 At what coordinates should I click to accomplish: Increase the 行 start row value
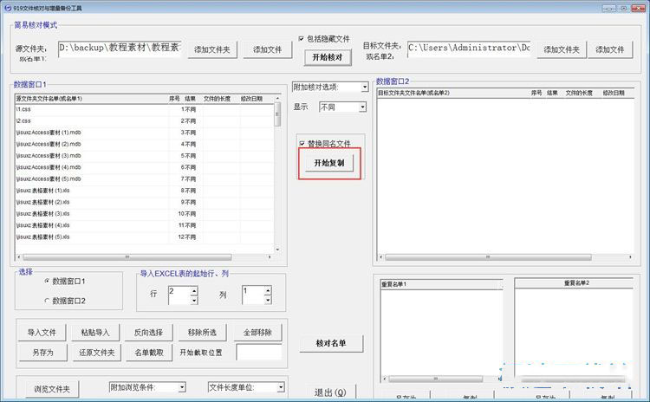point(193,290)
